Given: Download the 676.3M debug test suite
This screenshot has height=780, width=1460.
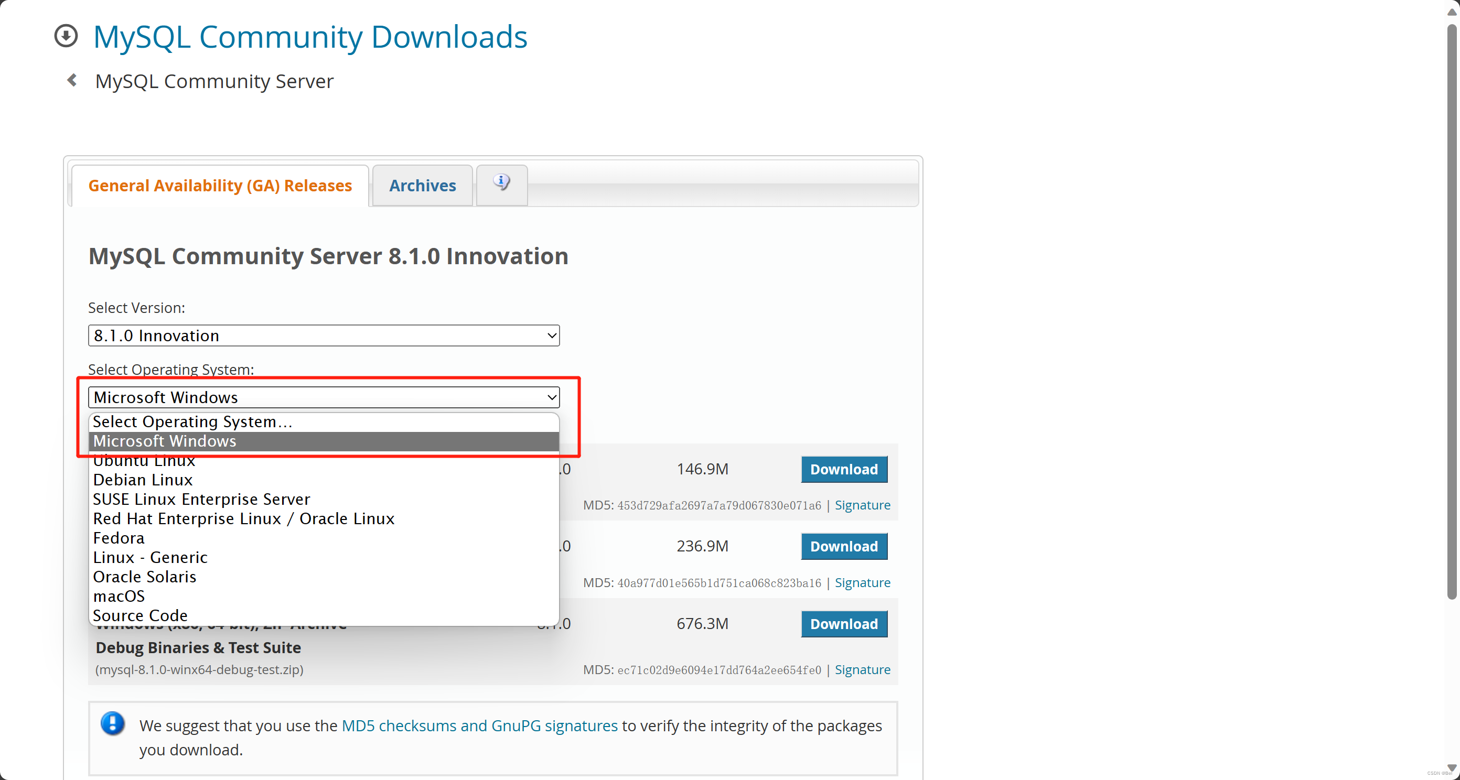Looking at the screenshot, I should 843,624.
